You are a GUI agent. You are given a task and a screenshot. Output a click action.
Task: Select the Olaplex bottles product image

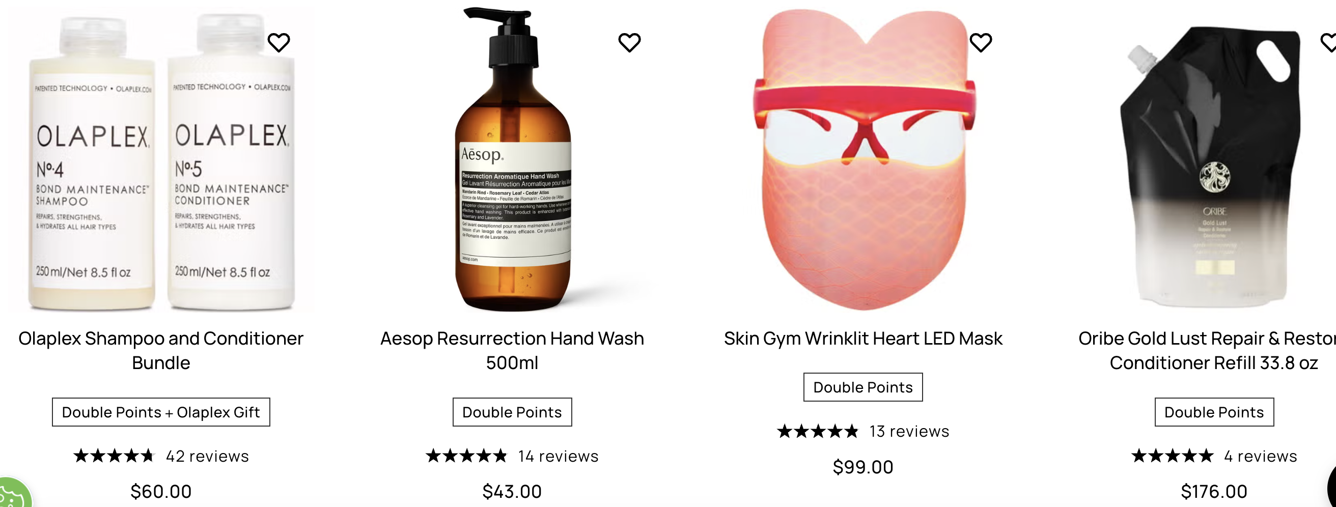click(161, 161)
